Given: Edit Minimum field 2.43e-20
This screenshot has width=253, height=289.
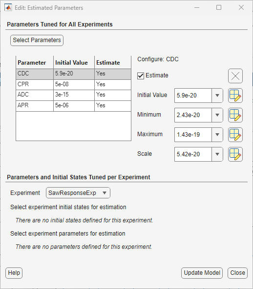Looking at the screenshot, I should [x=193, y=115].
